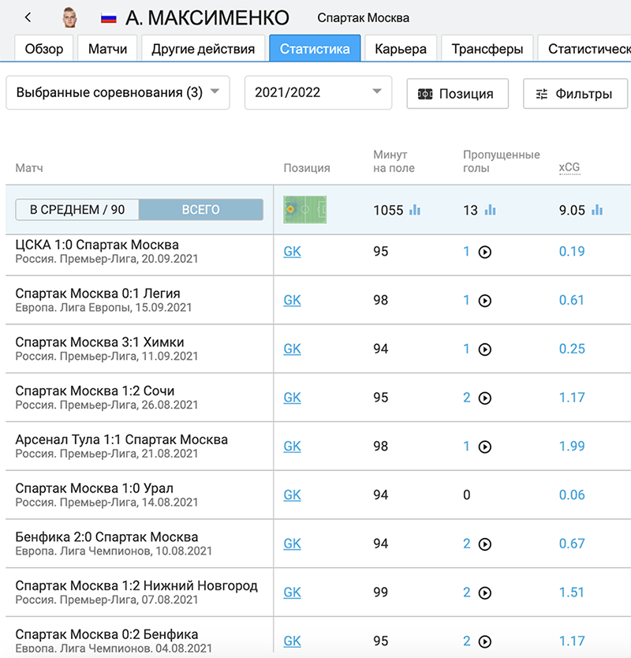Play conceded goals video for Сочи match
The width and height of the screenshot is (631, 658).
pos(485,398)
